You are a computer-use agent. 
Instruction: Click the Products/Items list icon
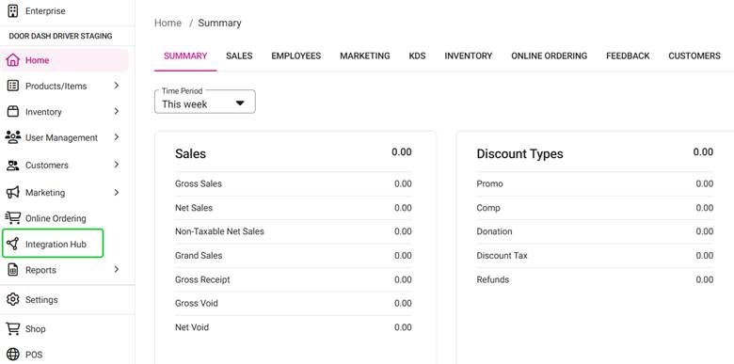(x=13, y=86)
